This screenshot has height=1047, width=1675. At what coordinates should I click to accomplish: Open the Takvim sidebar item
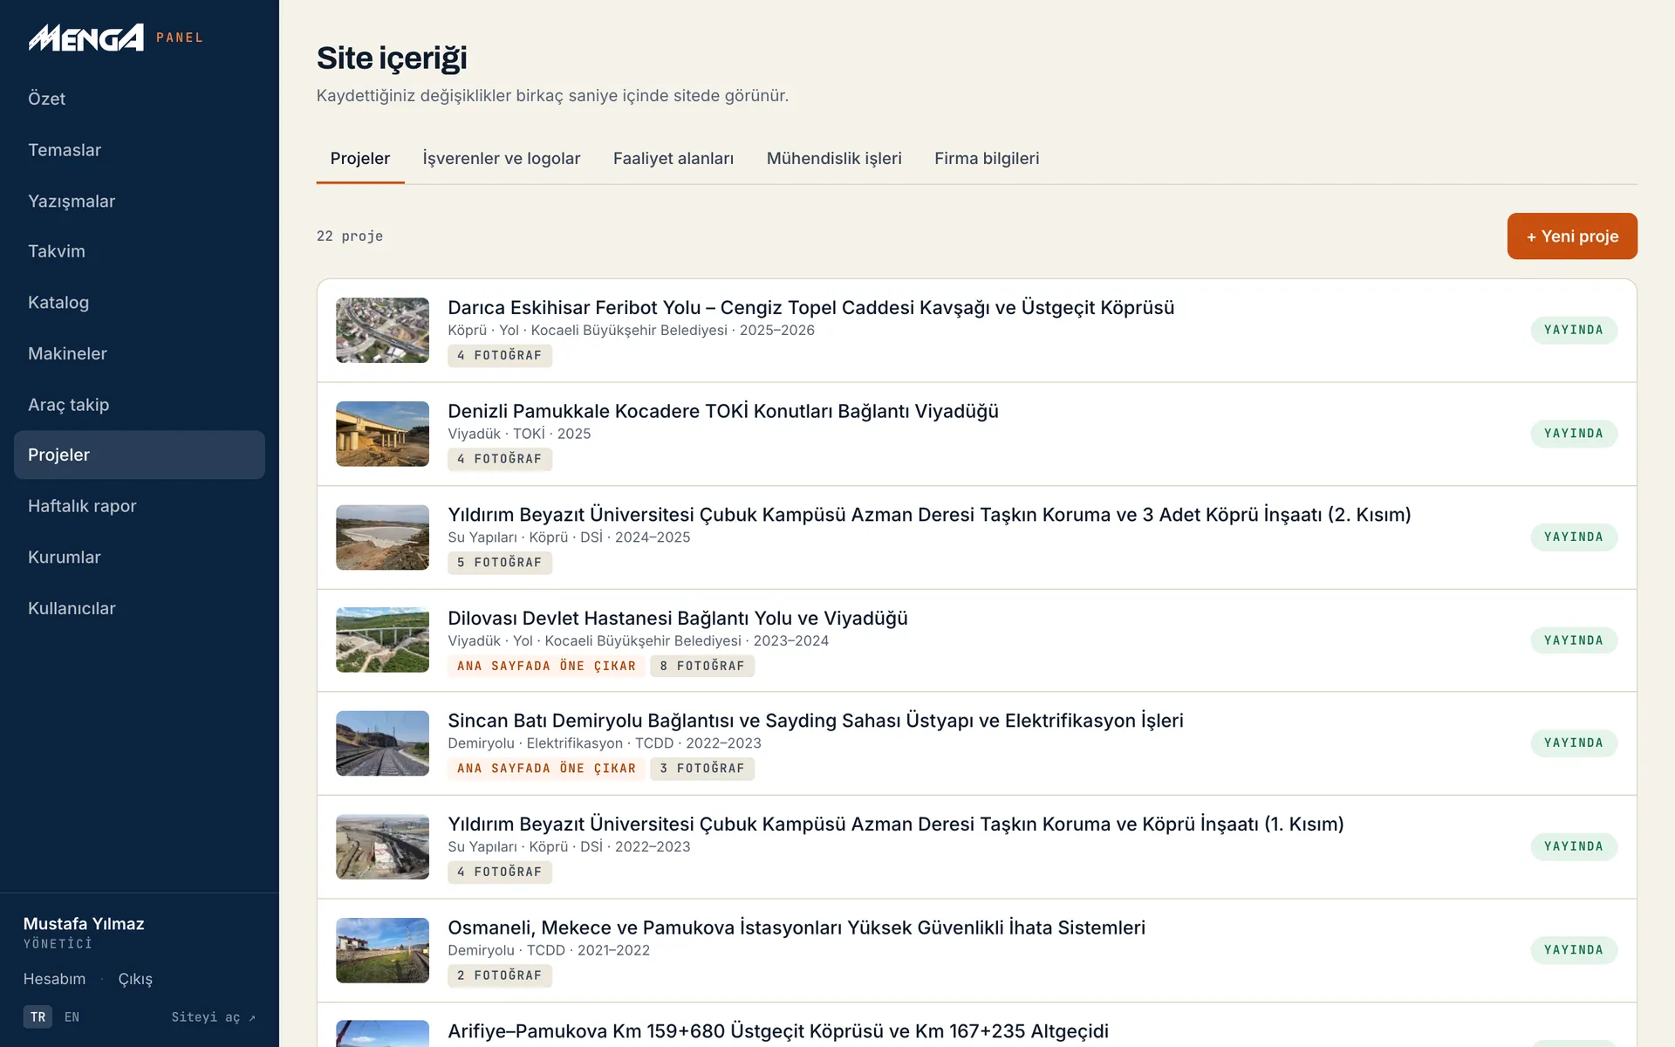coord(140,251)
